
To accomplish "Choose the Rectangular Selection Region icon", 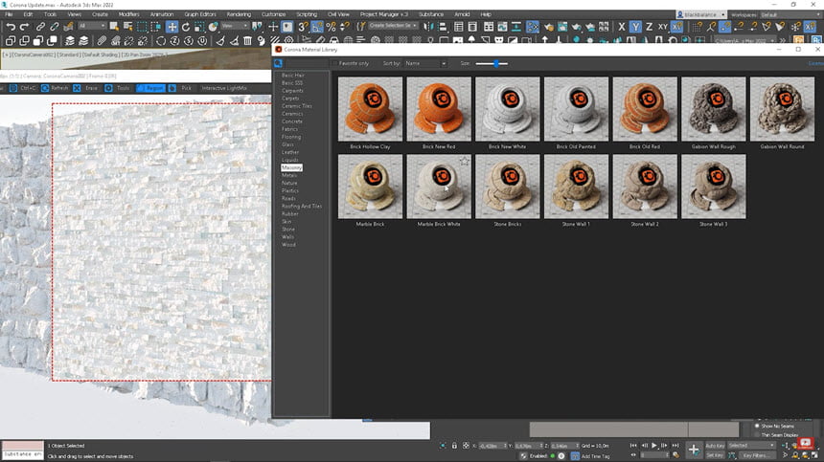I will (142, 27).
